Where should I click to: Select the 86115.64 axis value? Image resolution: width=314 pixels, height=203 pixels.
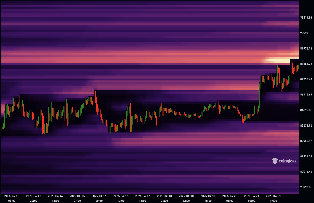[306, 95]
